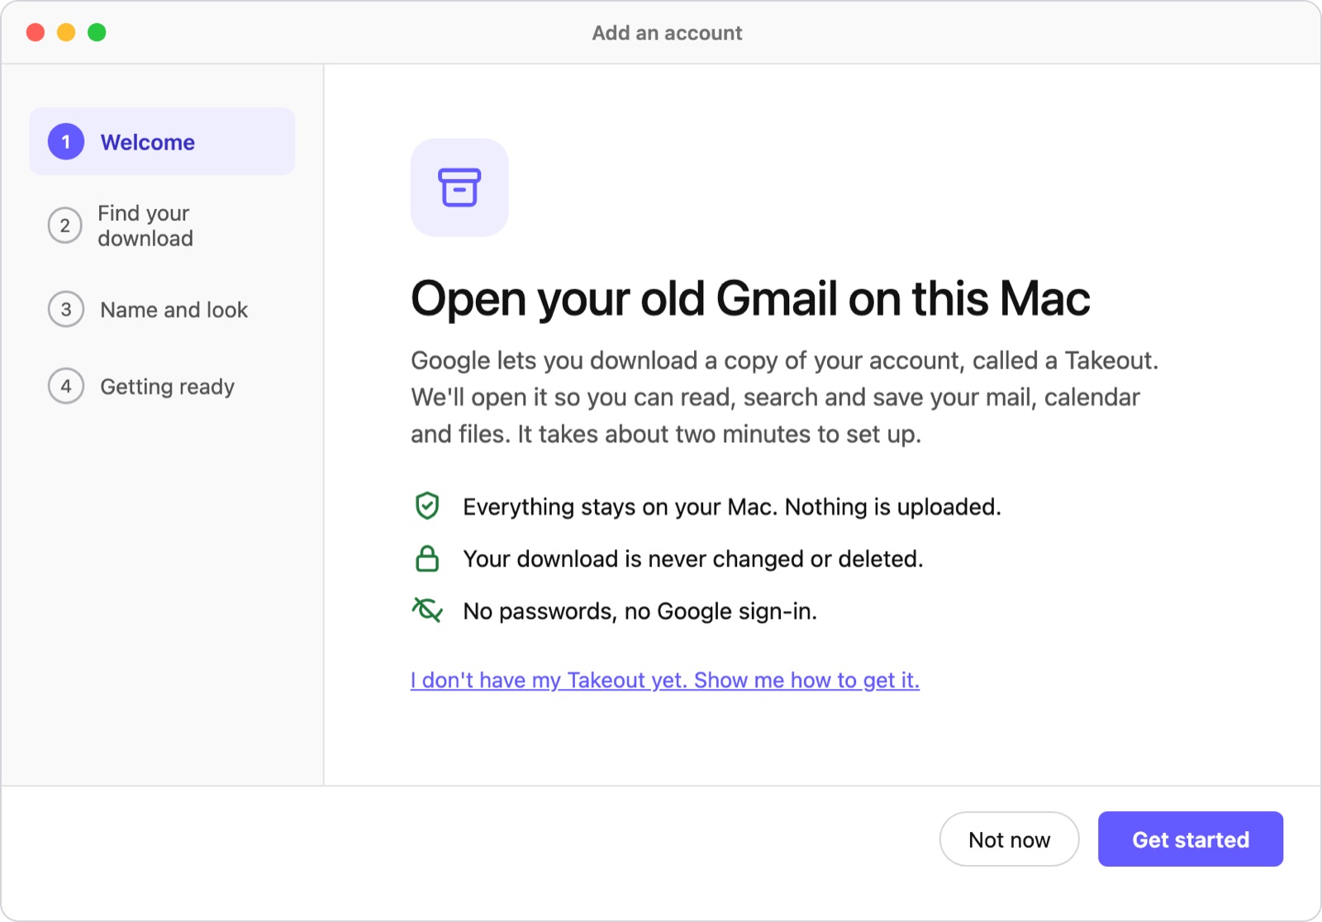The height and width of the screenshot is (922, 1322).
Task: Close the Add an account window
Action: pos(36,32)
